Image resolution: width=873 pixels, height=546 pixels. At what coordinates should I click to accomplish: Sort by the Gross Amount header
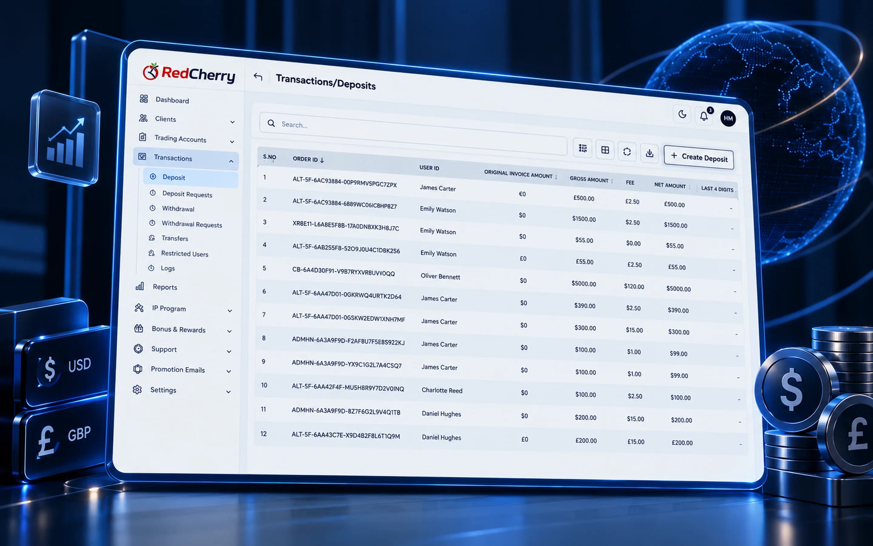[589, 180]
